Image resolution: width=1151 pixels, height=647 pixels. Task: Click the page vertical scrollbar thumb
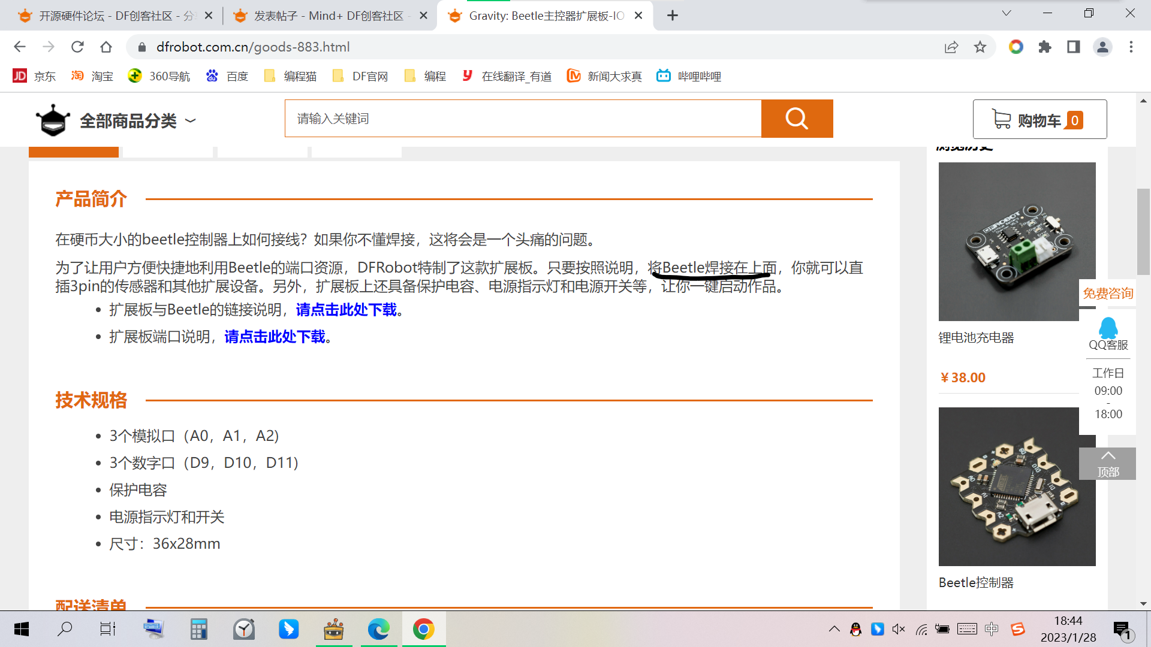click(1143, 231)
